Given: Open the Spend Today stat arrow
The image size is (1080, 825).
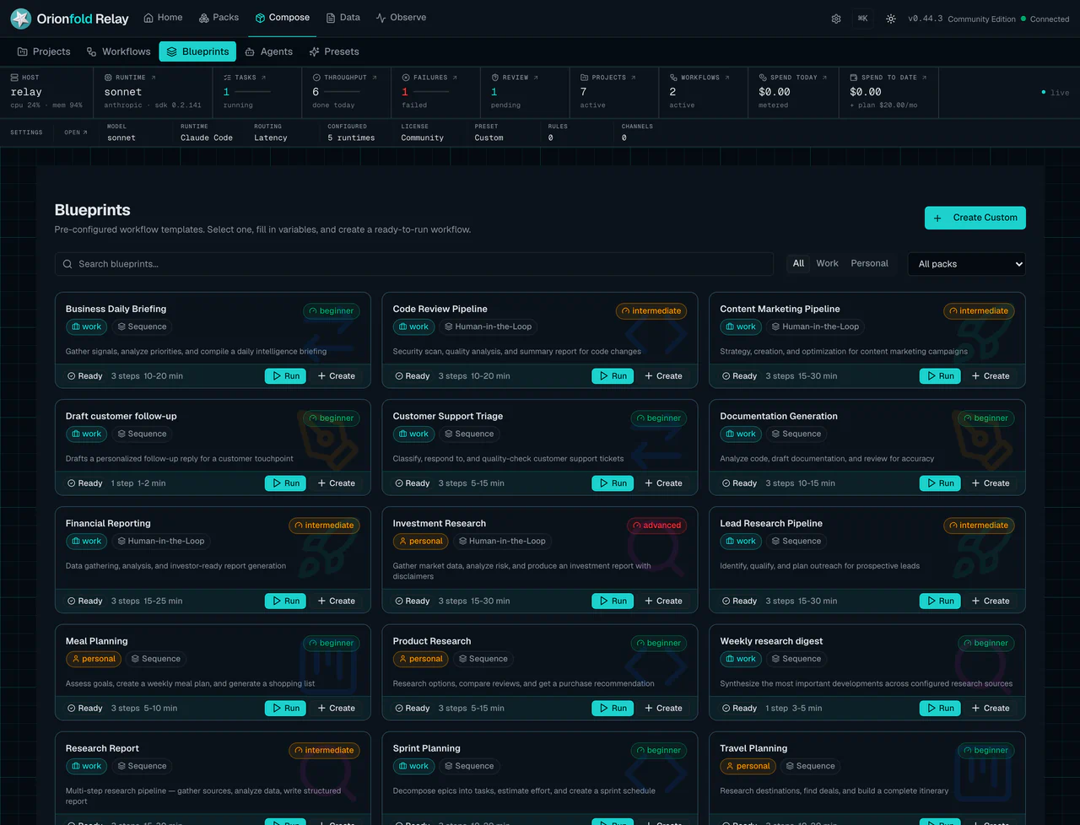Looking at the screenshot, I should (x=824, y=78).
